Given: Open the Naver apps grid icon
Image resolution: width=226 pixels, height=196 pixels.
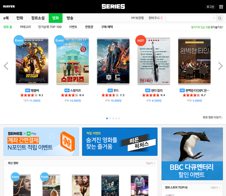Looking at the screenshot, I should click(221, 7).
